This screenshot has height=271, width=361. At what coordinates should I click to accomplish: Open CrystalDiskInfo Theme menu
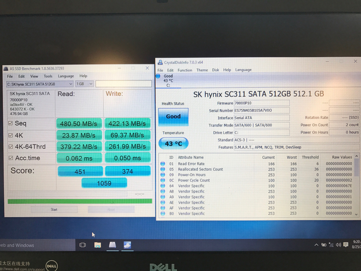tap(202, 70)
